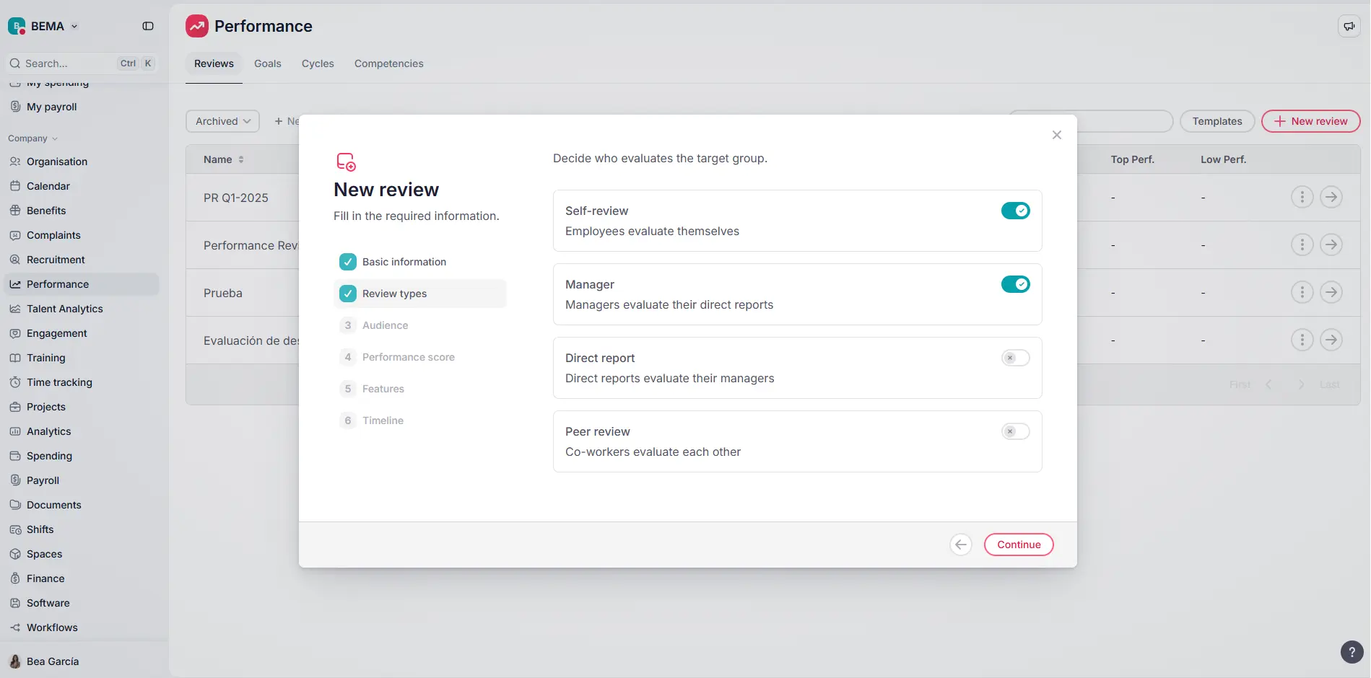Enable the Peer review toggle
1371x678 pixels.
[1015, 431]
